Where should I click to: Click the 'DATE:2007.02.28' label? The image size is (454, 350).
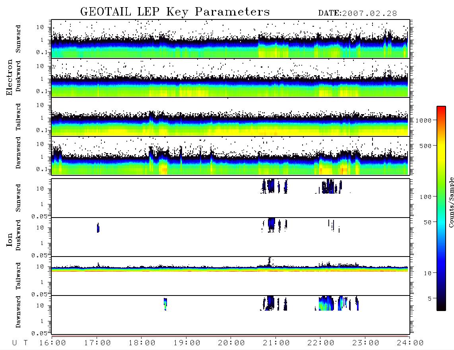[x=357, y=14]
